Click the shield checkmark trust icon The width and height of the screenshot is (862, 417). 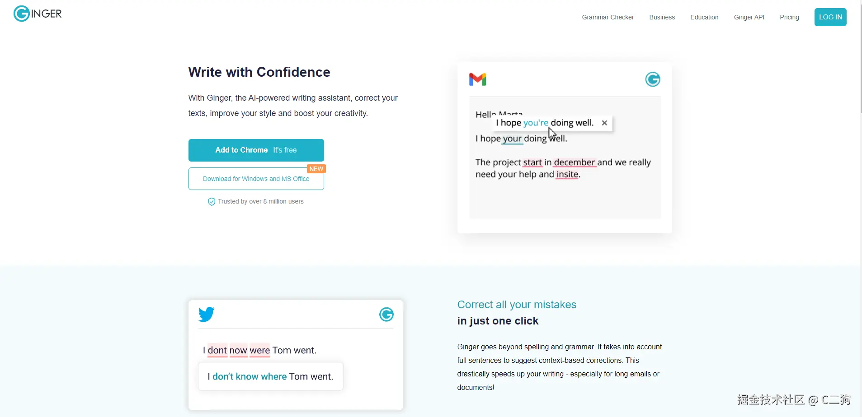point(212,202)
